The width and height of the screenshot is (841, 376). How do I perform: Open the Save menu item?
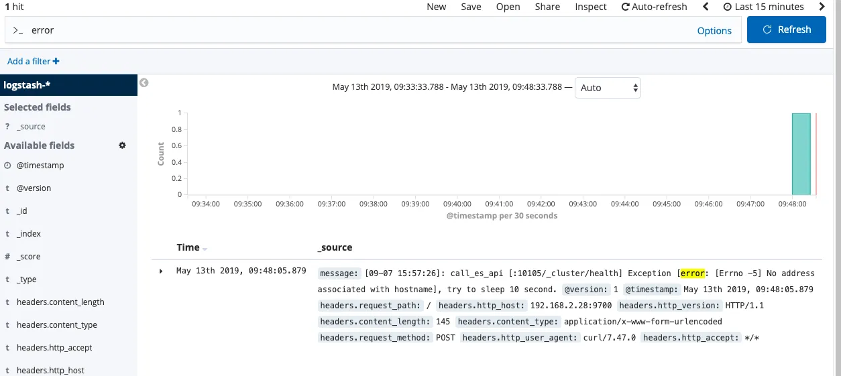(471, 7)
